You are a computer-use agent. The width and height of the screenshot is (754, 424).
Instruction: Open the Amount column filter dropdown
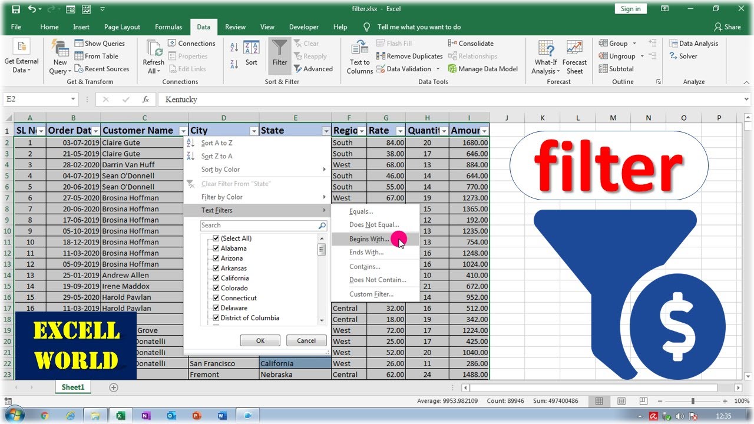484,131
